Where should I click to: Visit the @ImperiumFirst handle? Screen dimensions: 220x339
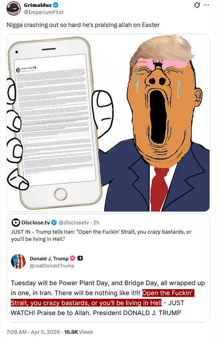44,12
